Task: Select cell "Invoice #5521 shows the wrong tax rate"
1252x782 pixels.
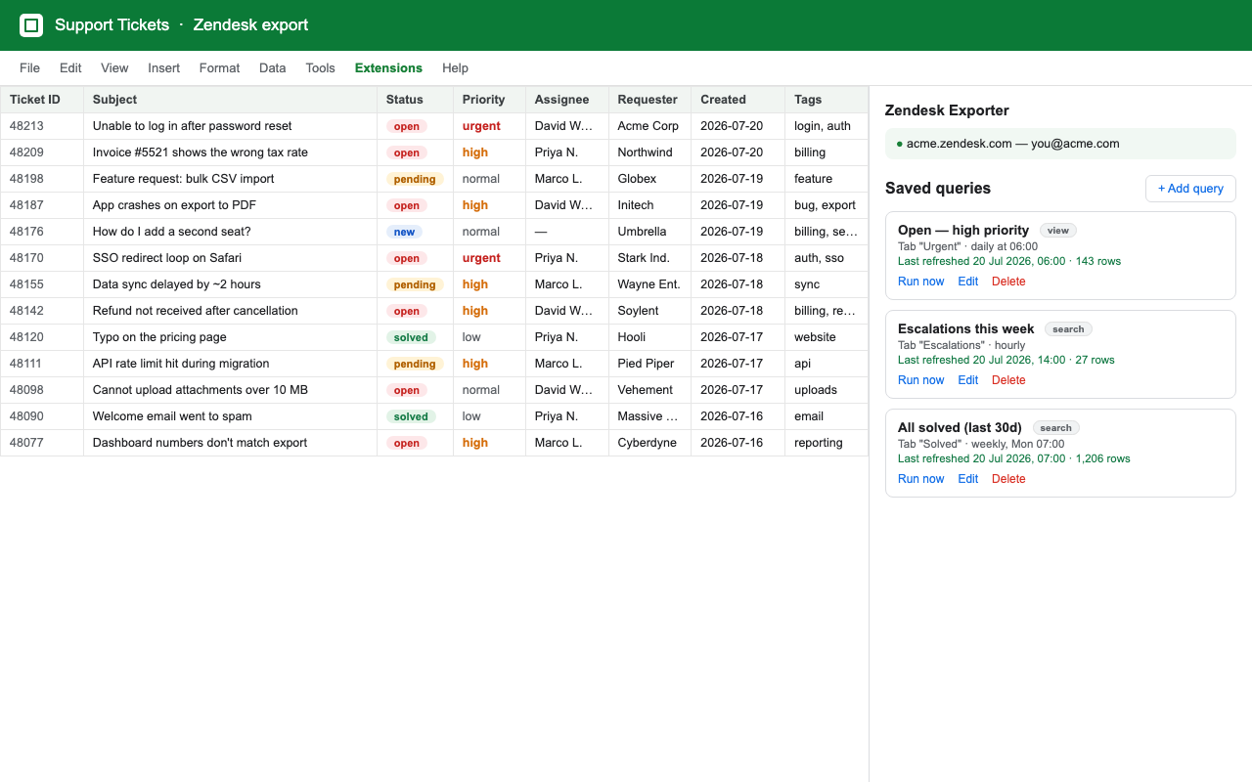Action: [231, 152]
